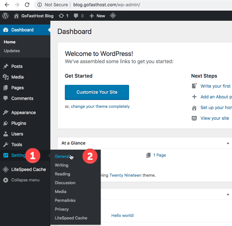The height and width of the screenshot is (226, 232).
Task: Click the LiteSpeed diamond icon in the admin bar
Action: 113,15
